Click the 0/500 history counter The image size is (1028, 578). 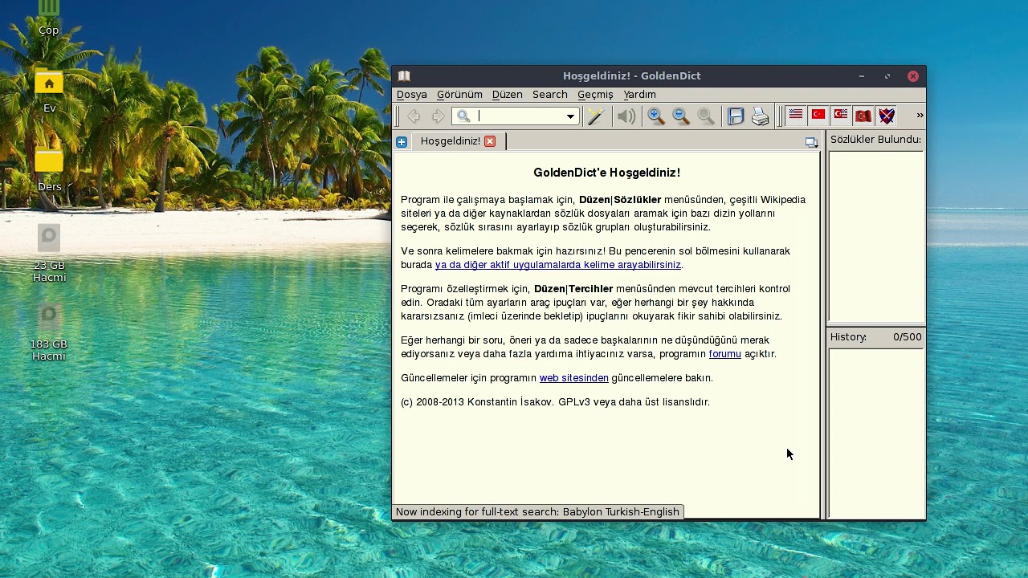coord(908,337)
